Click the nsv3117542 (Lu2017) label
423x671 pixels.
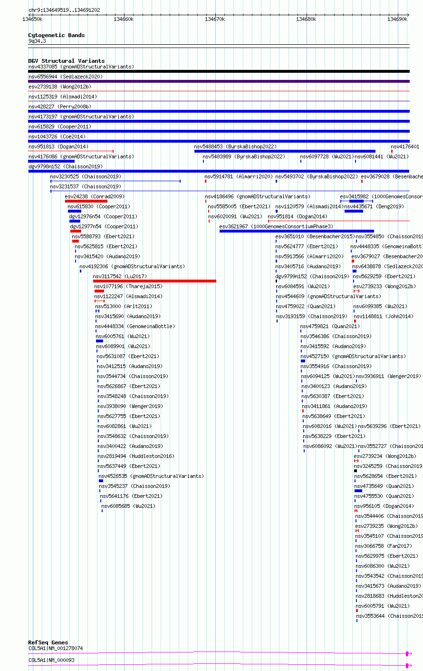point(120,276)
